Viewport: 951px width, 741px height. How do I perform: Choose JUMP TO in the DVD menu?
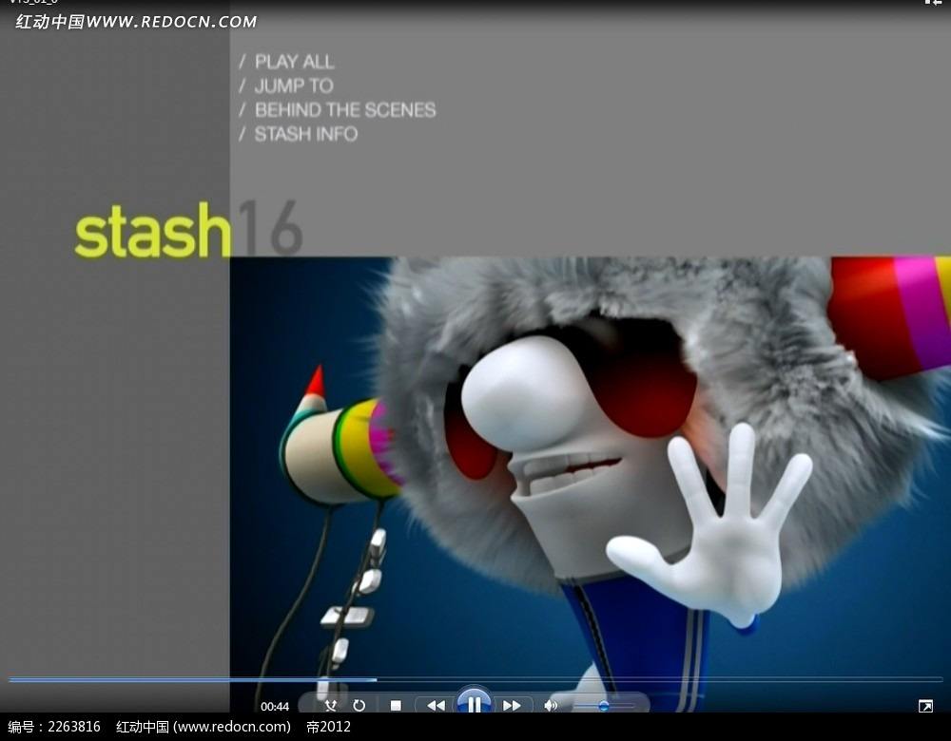click(x=294, y=86)
